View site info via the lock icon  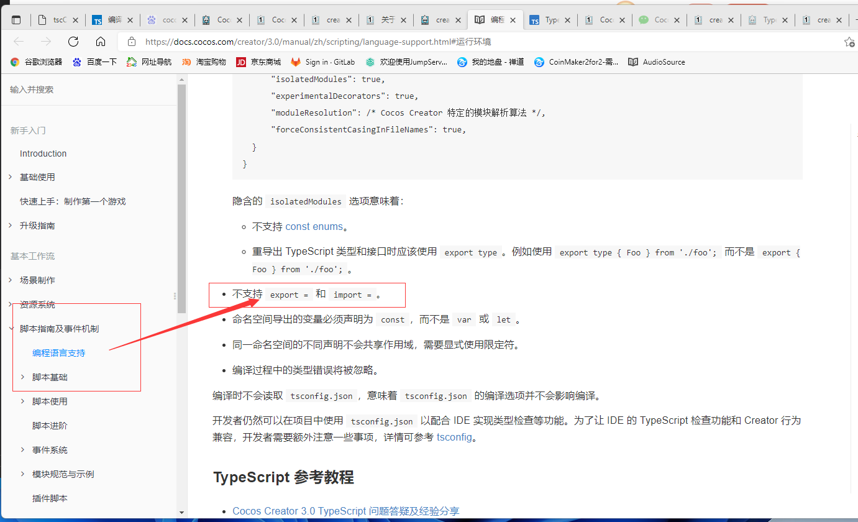tap(131, 42)
